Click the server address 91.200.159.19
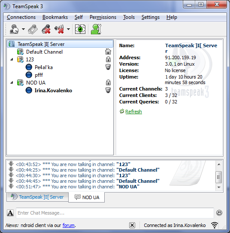The image size is (230, 233). tap(180, 57)
